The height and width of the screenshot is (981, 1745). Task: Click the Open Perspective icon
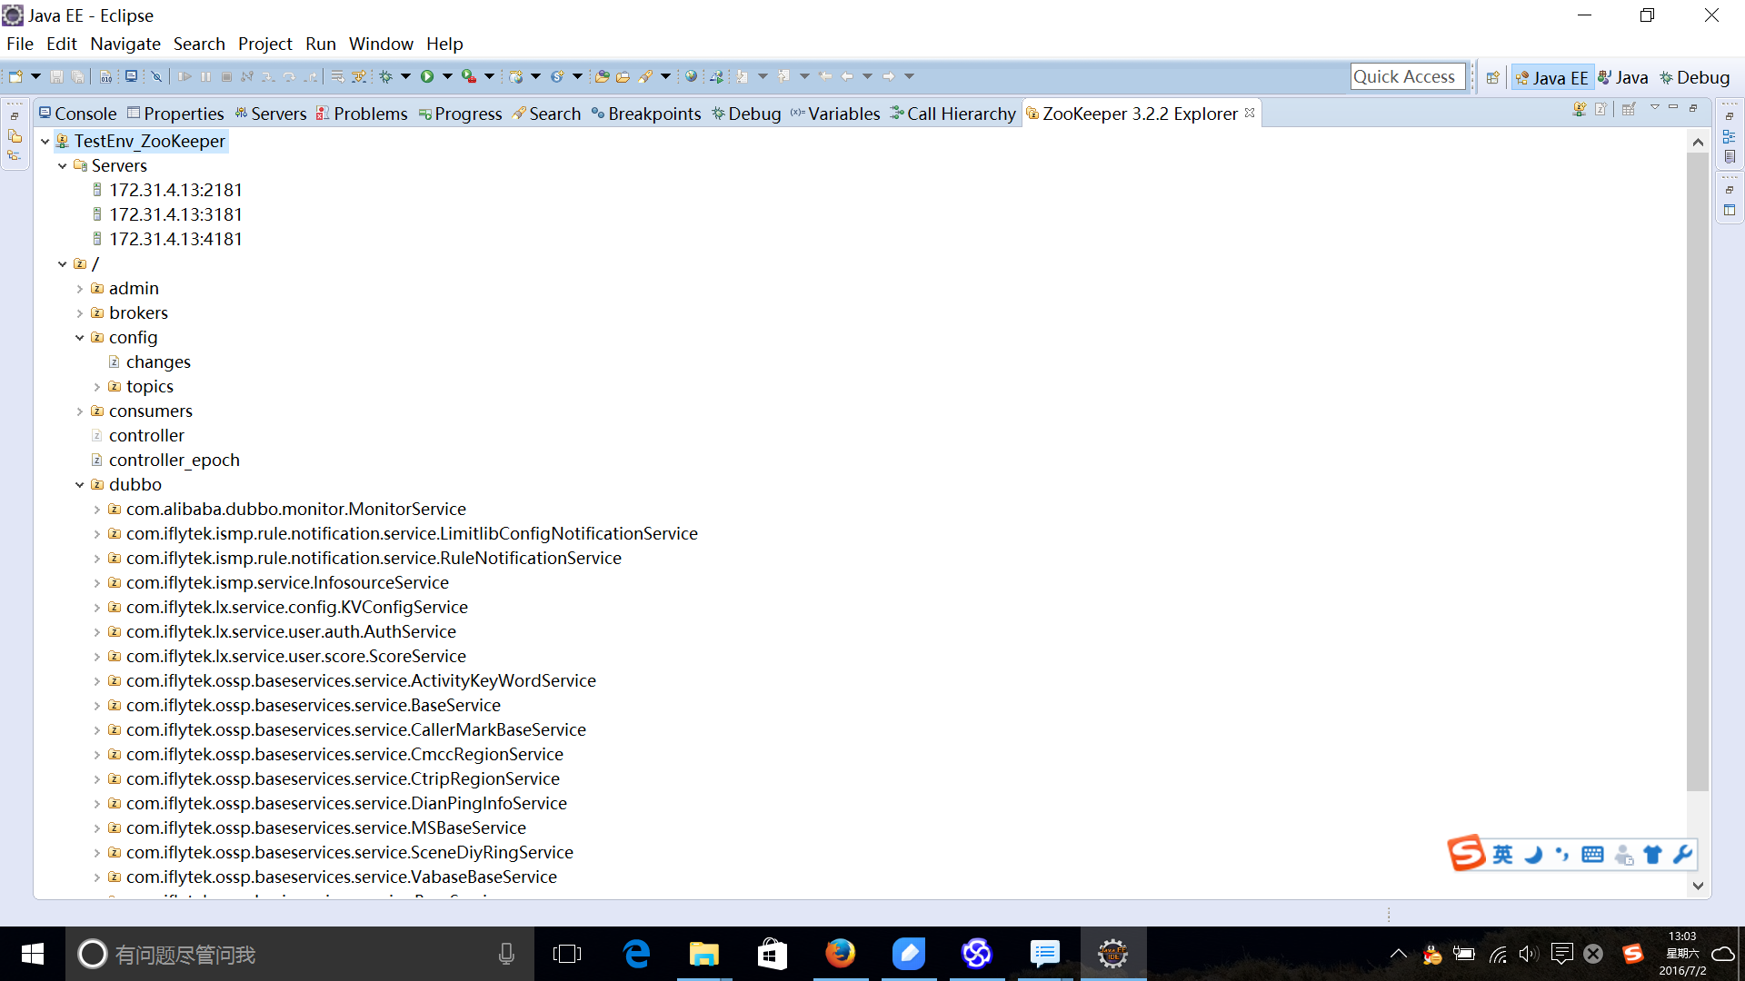[x=1492, y=77]
